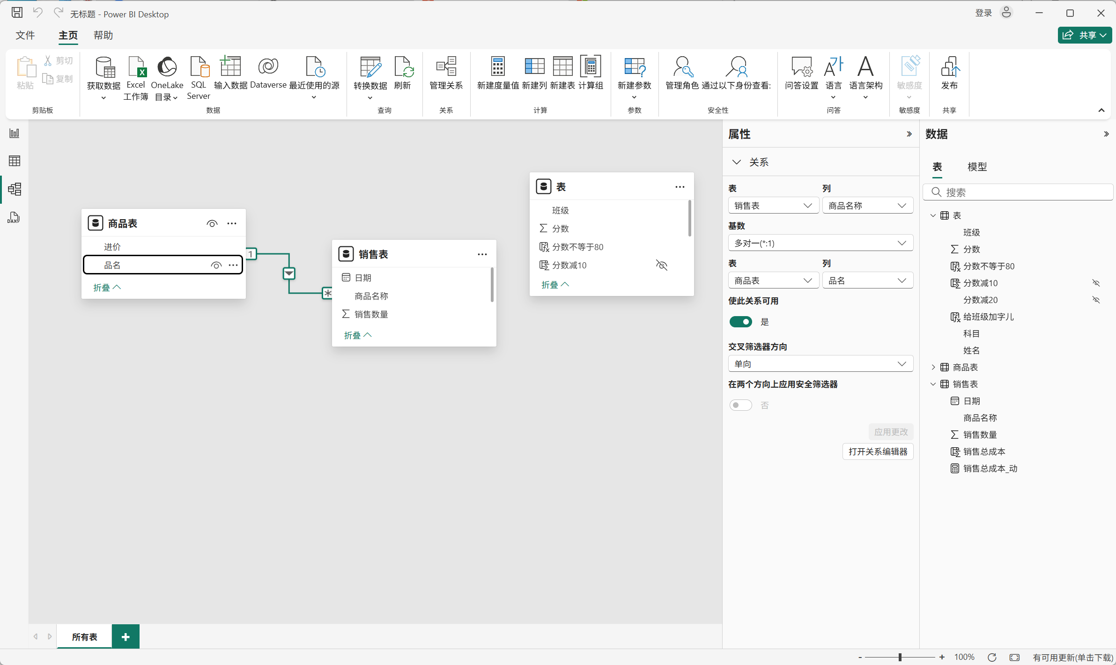Switch to Report view in left sidebar
This screenshot has height=665, width=1116.
click(15, 133)
